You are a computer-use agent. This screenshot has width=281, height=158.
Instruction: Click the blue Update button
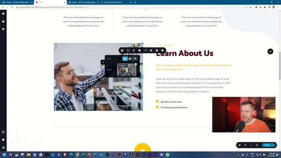pos(267,145)
